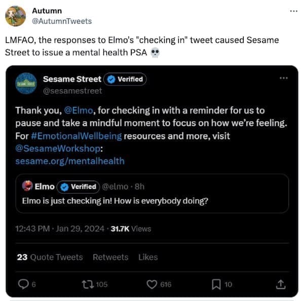Image resolution: width=304 pixels, height=301 pixels.
Task: Click Sesame Street verified badge
Action: [x=125, y=79]
